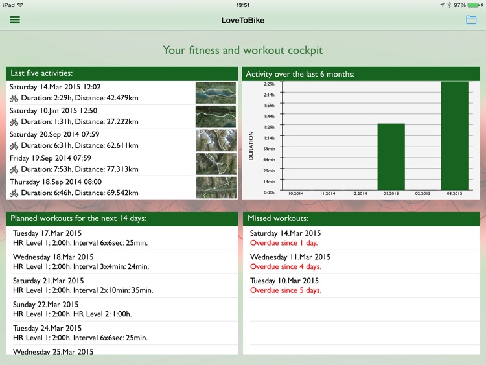
Task: Open planned workout for Tuesday 17.Mar 2015
Action: tap(123, 239)
